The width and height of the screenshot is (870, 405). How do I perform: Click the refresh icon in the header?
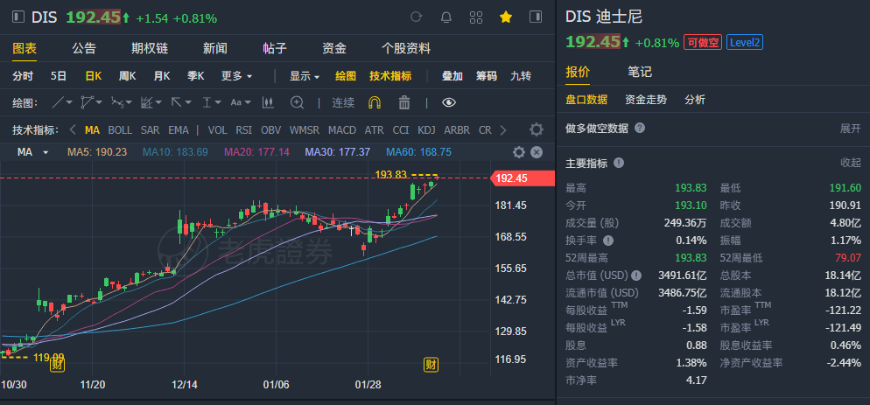pyautogui.click(x=416, y=17)
